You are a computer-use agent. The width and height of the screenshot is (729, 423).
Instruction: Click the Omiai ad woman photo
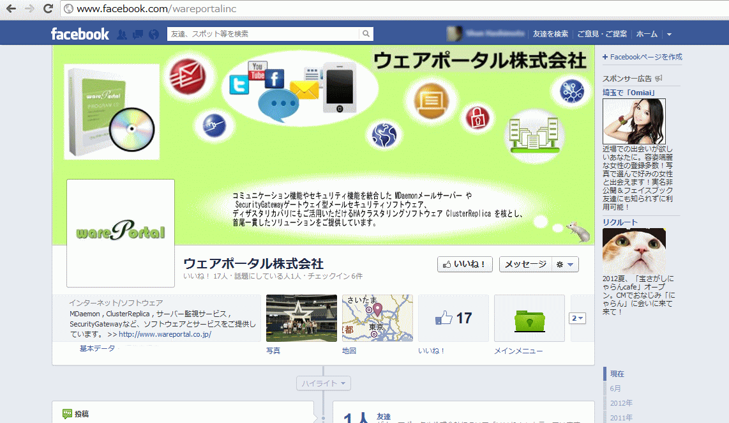pos(634,121)
